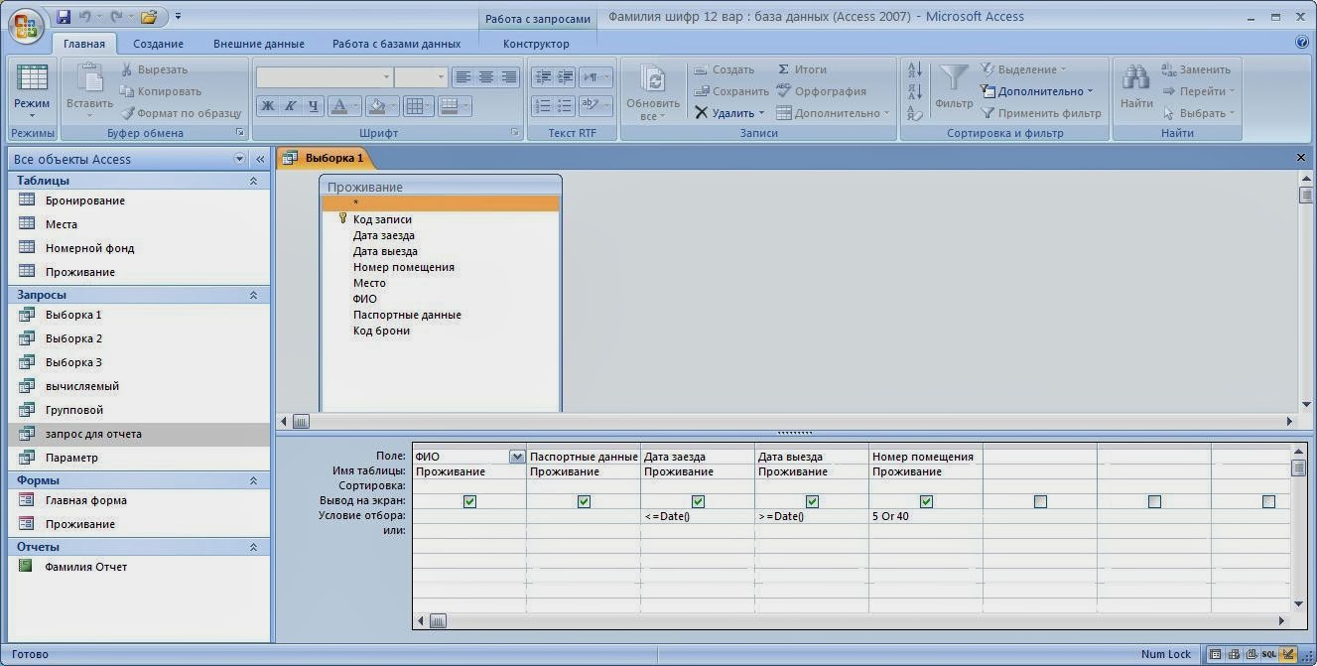Click the fill color bucket swatch
This screenshot has height=666, width=1317.
point(376,106)
